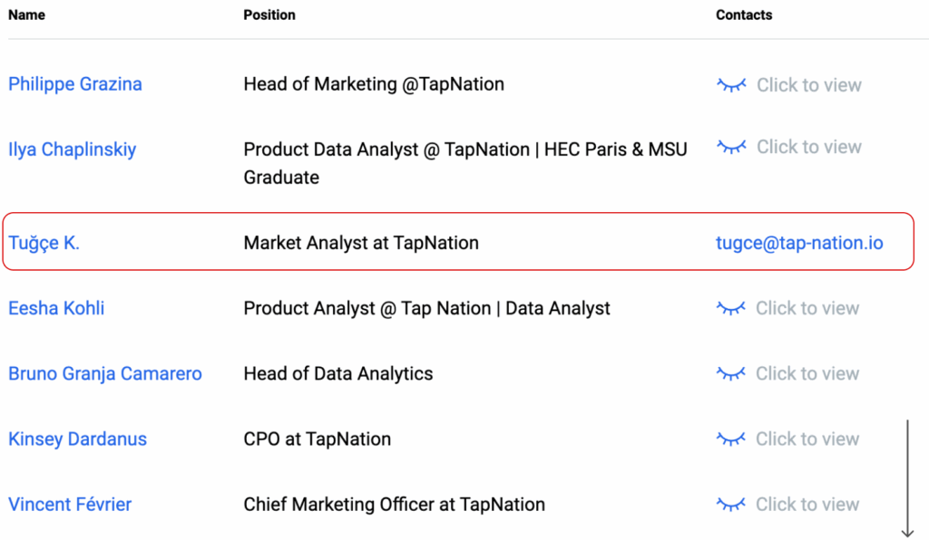Screen dimensions: 929x540
Task: Click the tugce@tap-nation.io email link
Action: [799, 243]
